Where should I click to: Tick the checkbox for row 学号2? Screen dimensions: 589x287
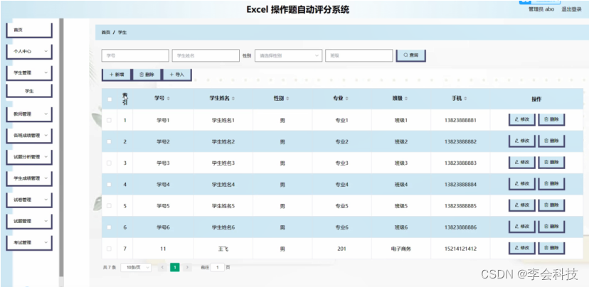(x=110, y=142)
